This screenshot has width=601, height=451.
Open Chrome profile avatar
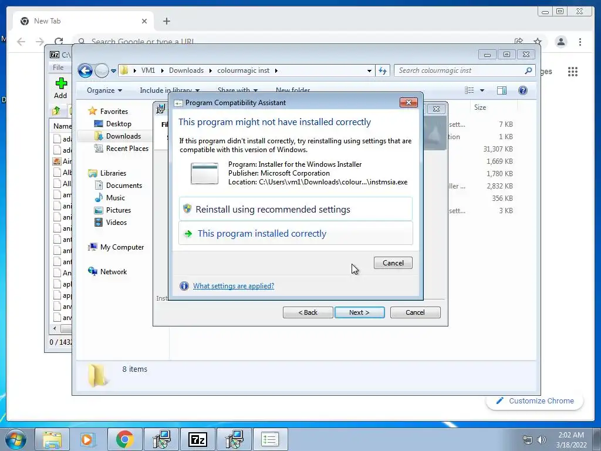[561, 42]
